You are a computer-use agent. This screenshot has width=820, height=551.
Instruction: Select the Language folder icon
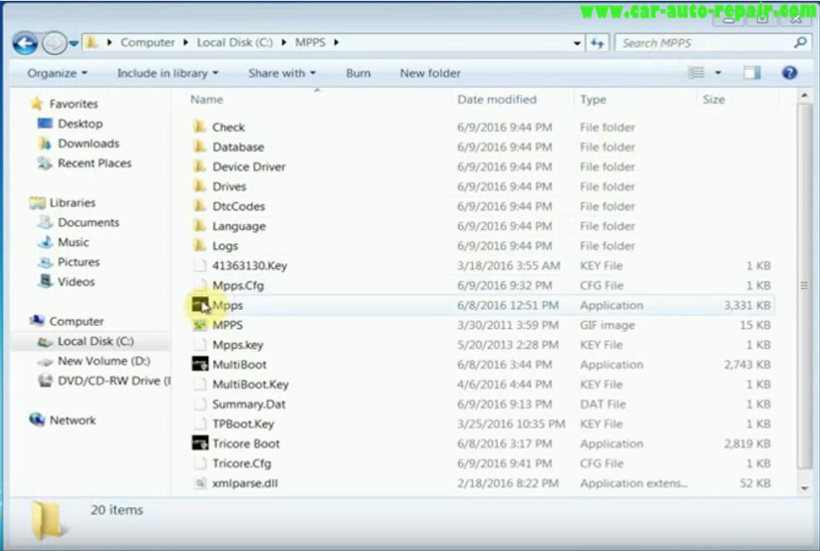(200, 226)
